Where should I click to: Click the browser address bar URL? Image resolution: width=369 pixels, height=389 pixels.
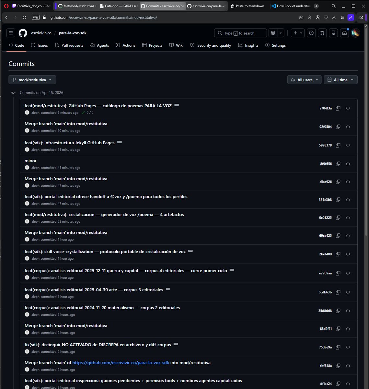click(x=104, y=18)
